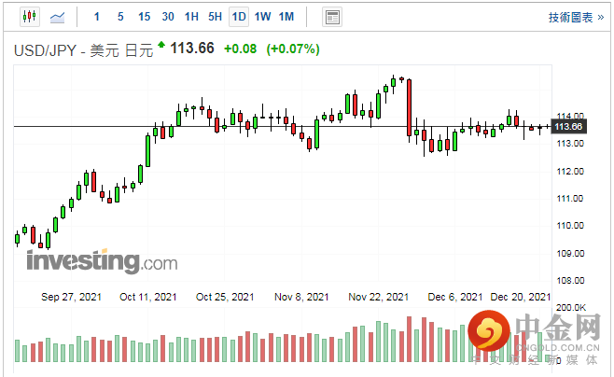Screen dimensions: 614x377
Task: Open the 技術圖表 » link
Action: [576, 17]
